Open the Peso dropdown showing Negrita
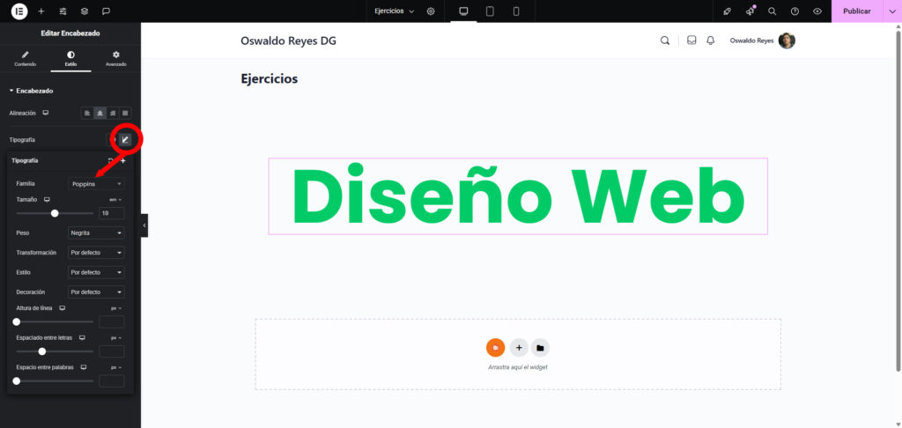 [x=96, y=232]
